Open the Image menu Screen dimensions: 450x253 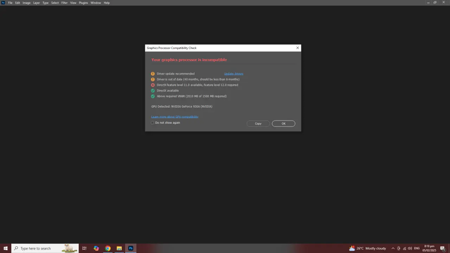27,3
